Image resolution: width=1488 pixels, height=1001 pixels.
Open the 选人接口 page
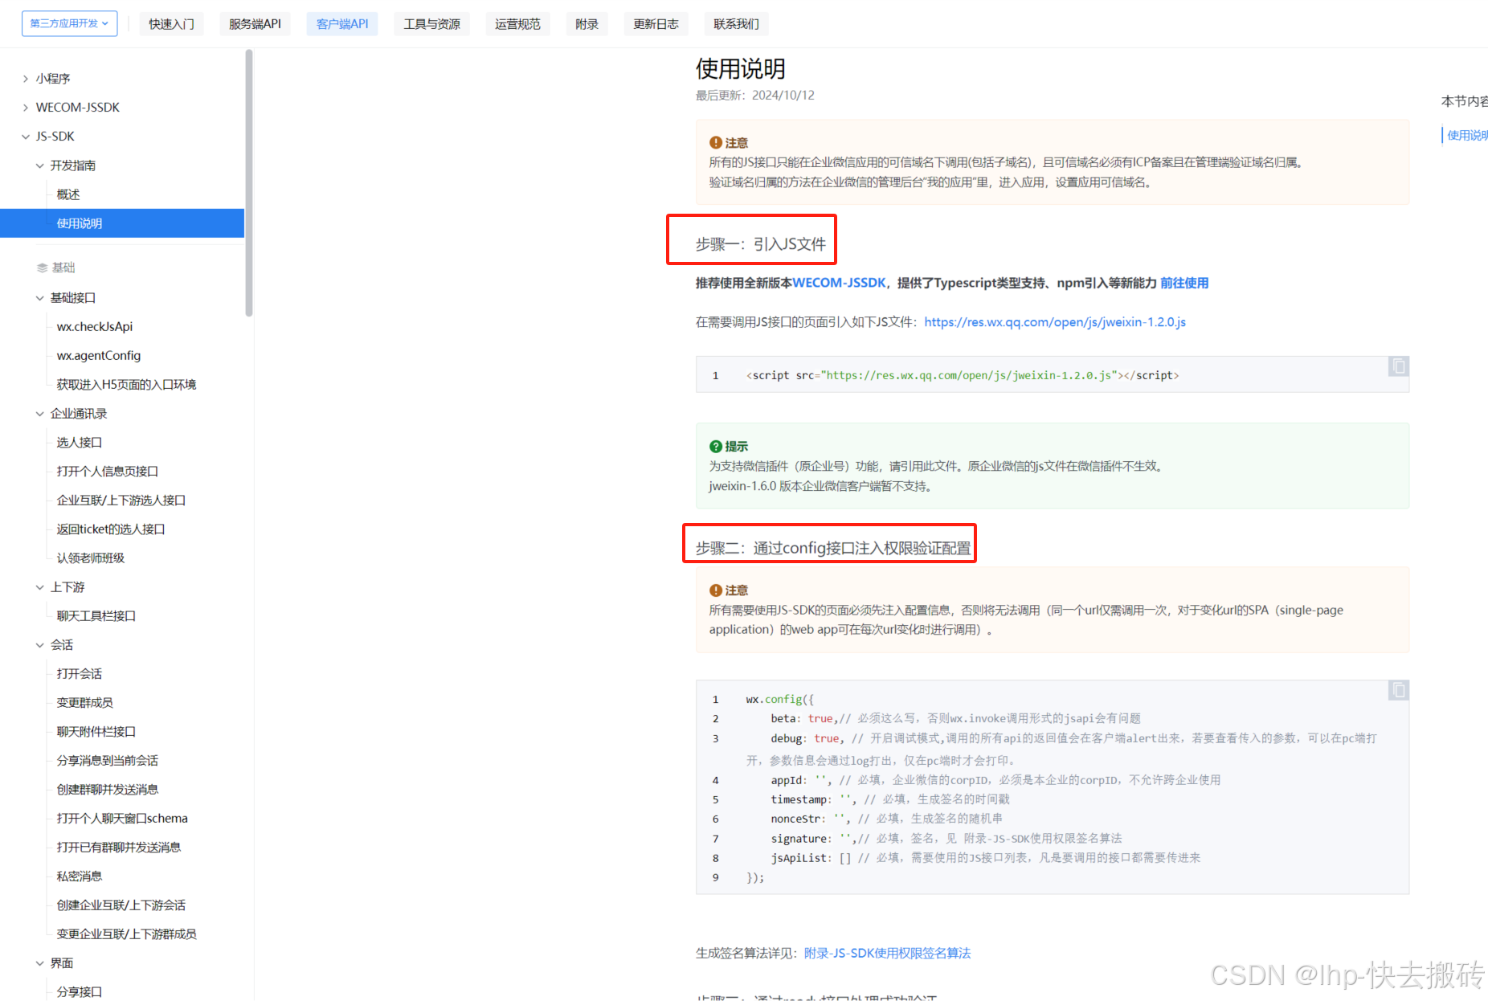[80, 443]
